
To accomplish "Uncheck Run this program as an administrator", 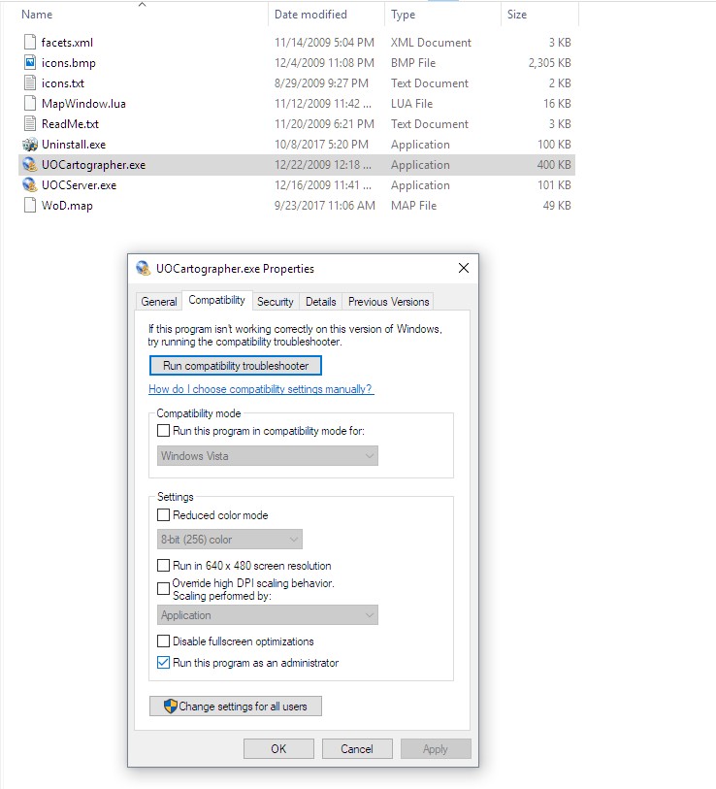I will click(164, 663).
